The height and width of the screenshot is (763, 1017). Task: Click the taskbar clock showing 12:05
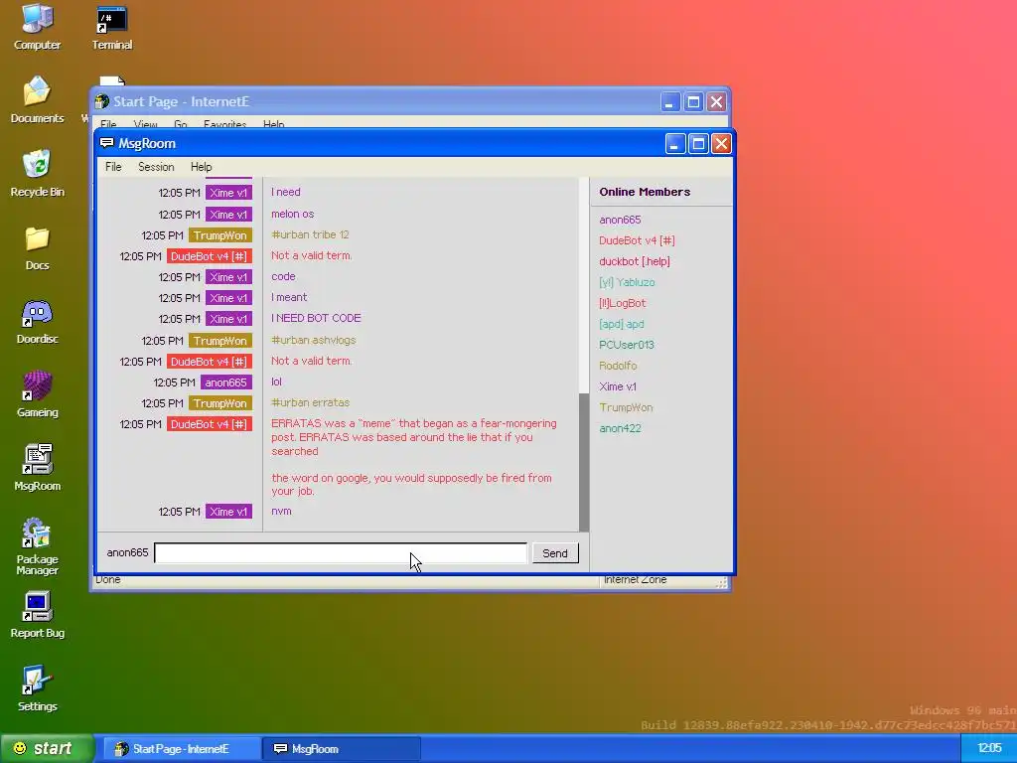[x=989, y=749]
